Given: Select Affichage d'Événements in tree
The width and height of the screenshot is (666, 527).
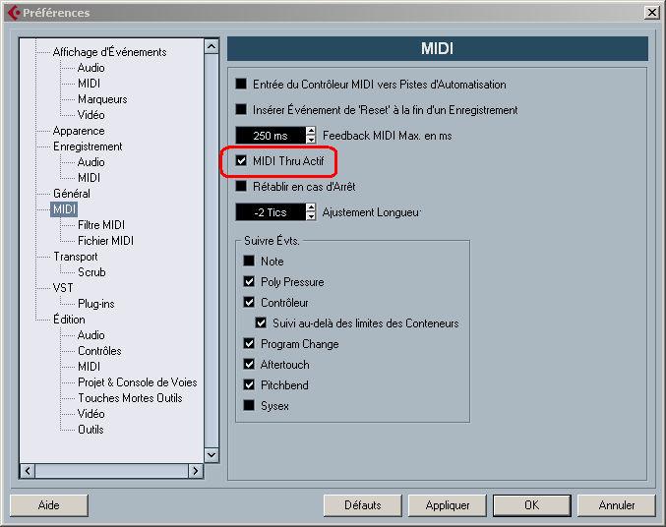Looking at the screenshot, I should [x=109, y=52].
